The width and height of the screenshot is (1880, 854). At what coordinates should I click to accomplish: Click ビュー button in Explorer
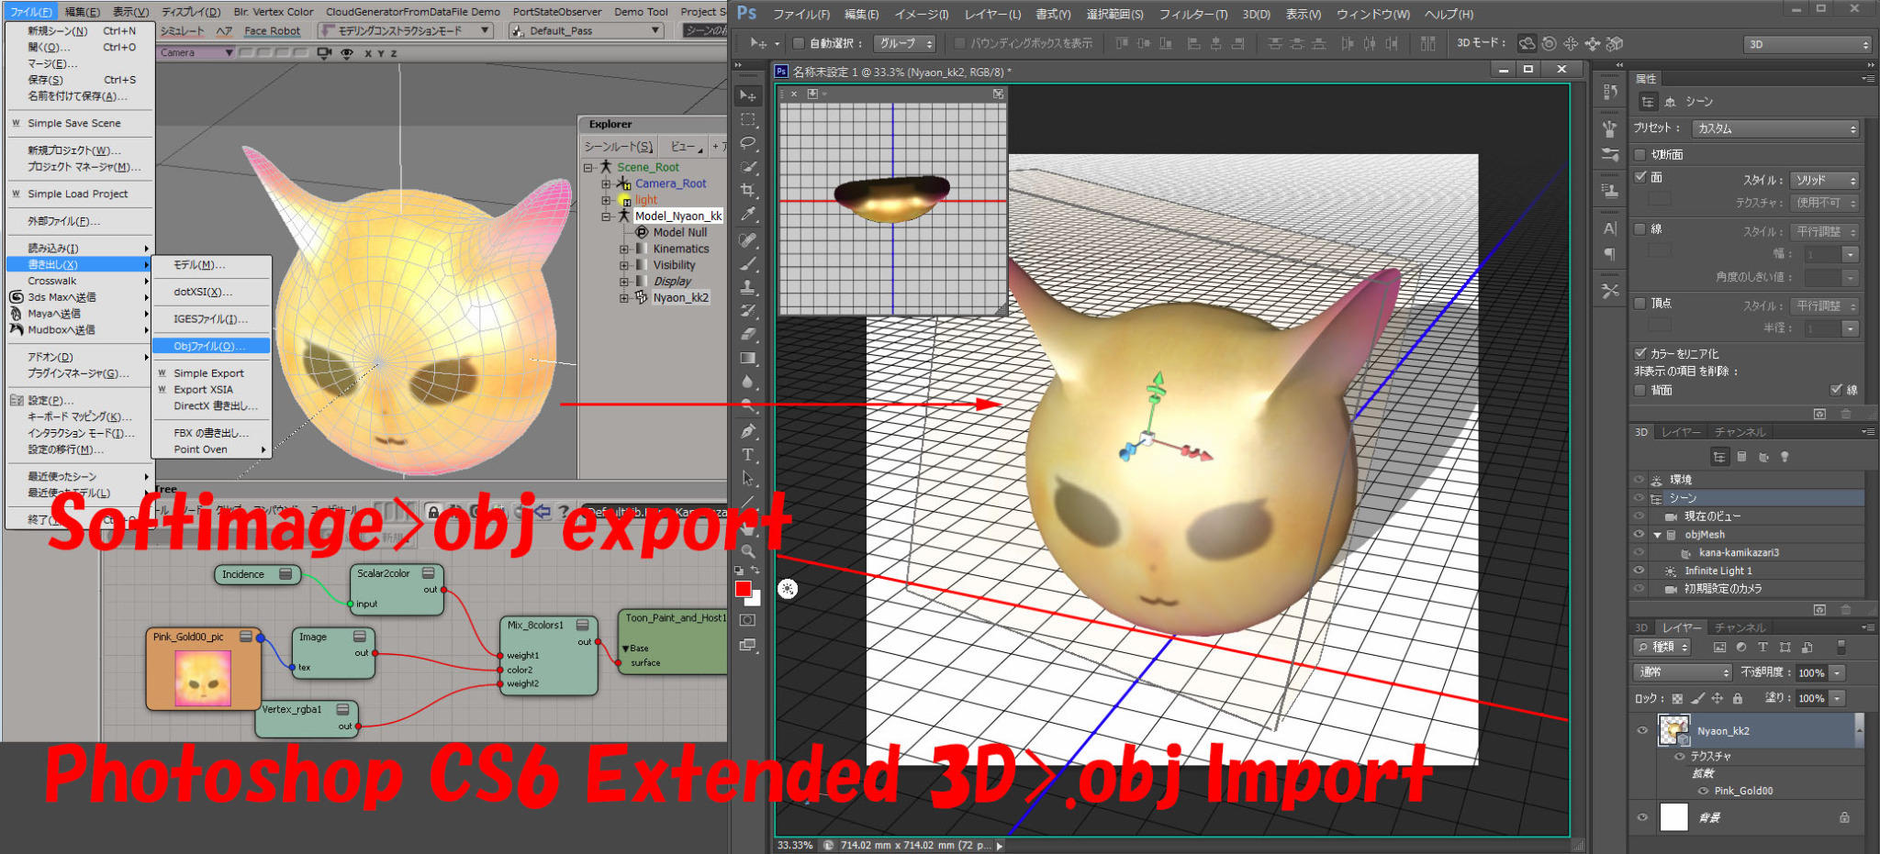click(683, 147)
